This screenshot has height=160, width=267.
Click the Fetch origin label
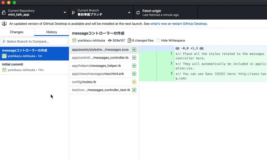pyautogui.click(x=152, y=11)
